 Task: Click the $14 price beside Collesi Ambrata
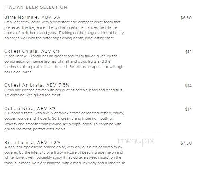(188, 86)
